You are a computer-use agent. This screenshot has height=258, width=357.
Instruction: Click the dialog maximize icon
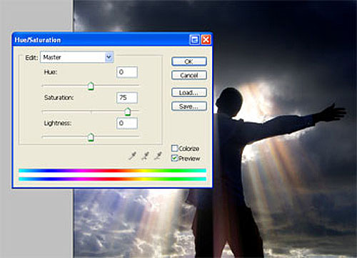[194, 39]
